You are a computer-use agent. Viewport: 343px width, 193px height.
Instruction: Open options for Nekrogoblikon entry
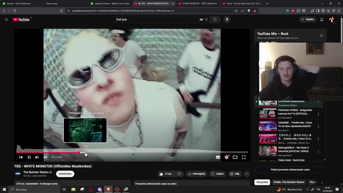(318, 151)
